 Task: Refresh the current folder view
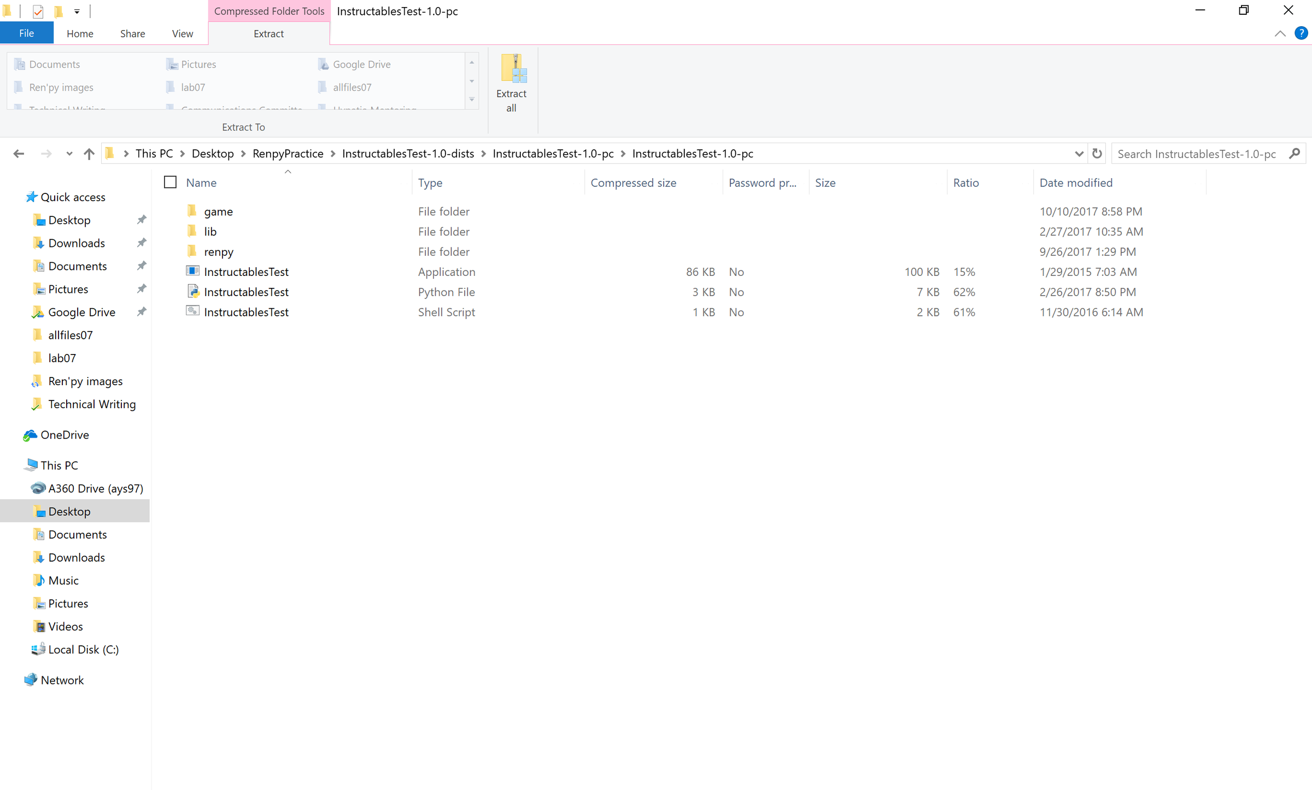pyautogui.click(x=1098, y=154)
